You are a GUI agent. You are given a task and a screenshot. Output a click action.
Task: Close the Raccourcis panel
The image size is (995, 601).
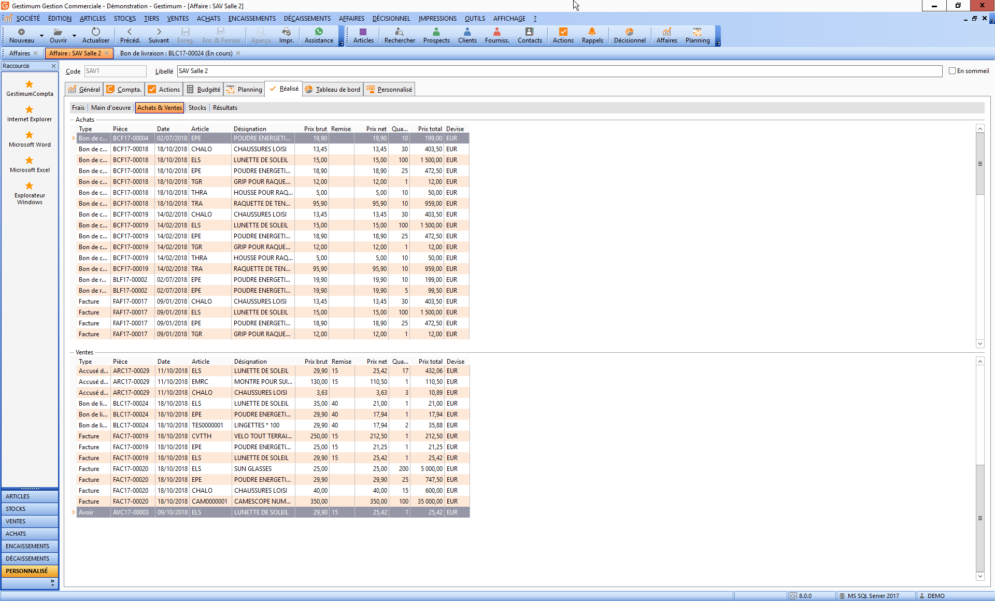pos(53,66)
